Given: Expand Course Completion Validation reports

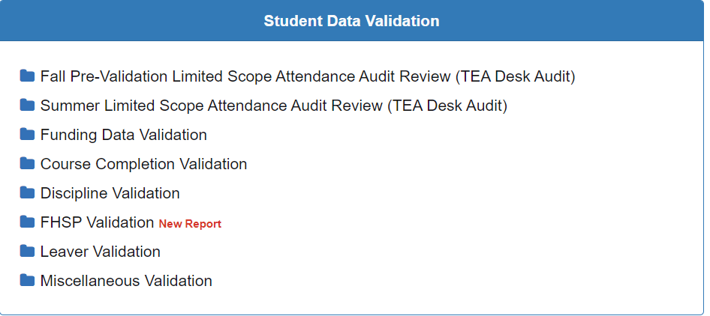Looking at the screenshot, I should pos(143,164).
